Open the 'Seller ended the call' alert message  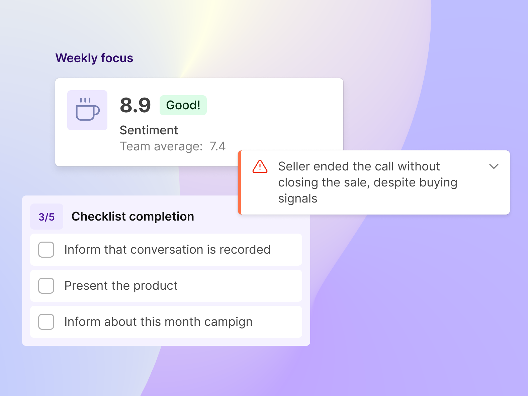(x=367, y=182)
